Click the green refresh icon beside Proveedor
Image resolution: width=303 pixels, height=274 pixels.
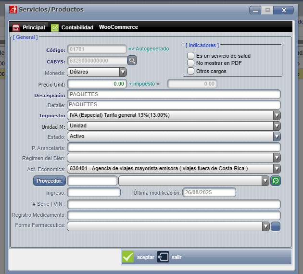click(x=276, y=181)
